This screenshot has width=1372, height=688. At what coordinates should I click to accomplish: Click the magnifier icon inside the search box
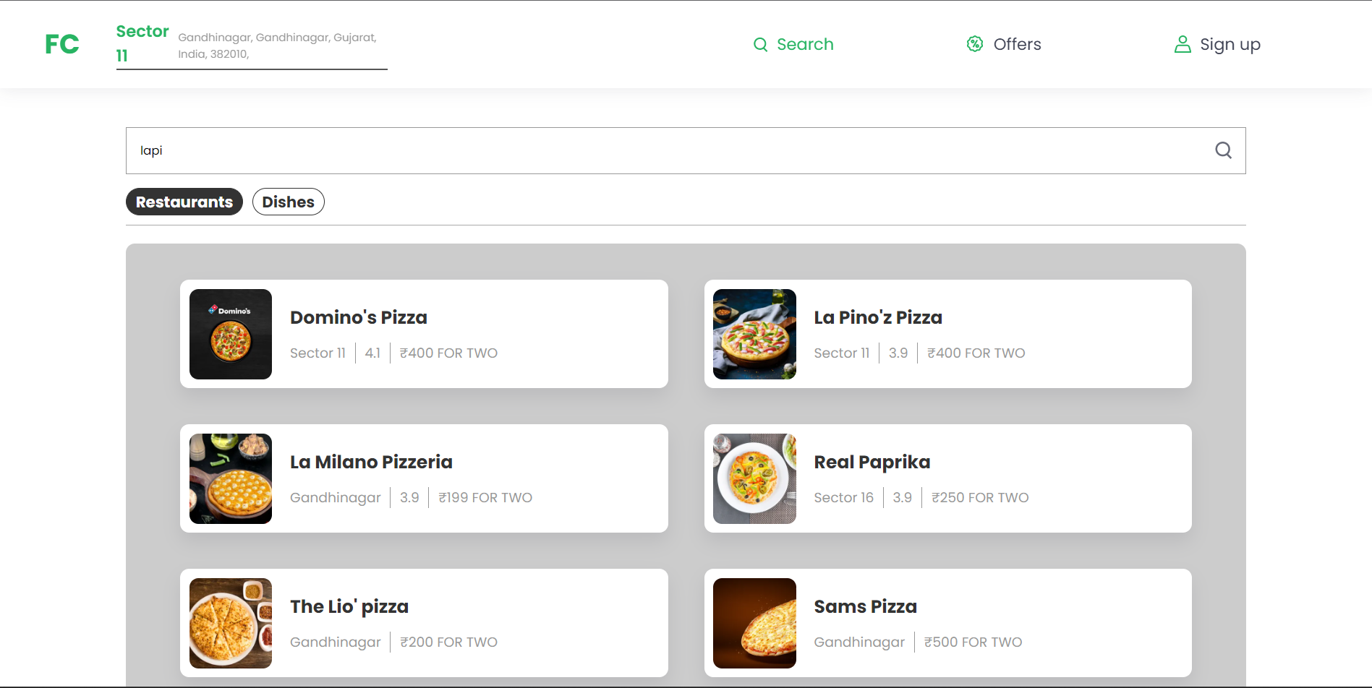(x=1223, y=150)
